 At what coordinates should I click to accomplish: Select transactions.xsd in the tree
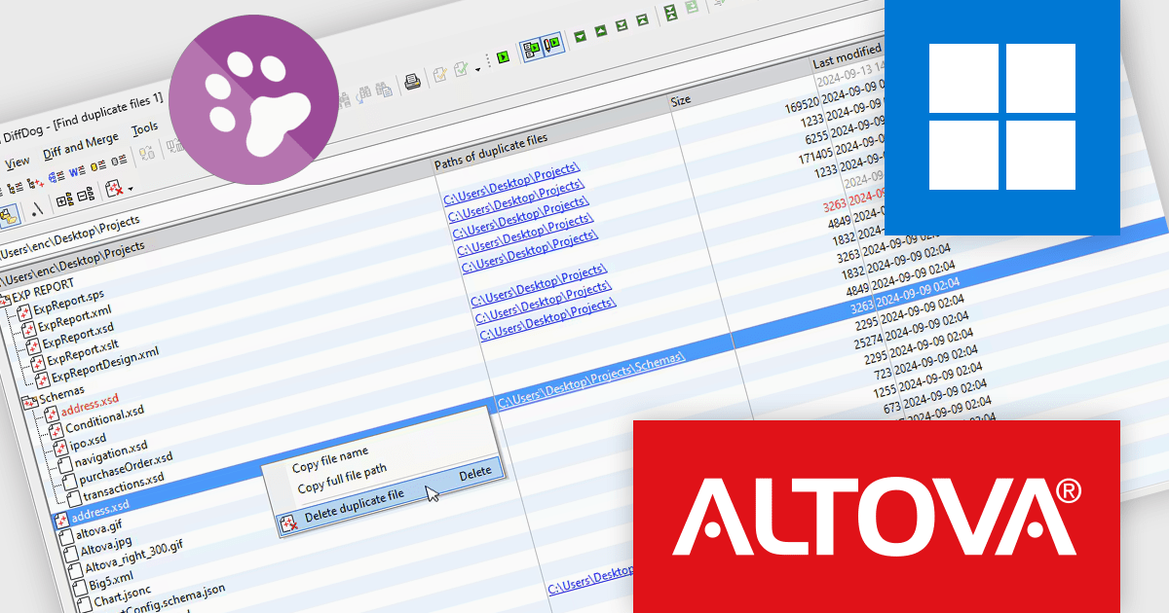pos(124,487)
